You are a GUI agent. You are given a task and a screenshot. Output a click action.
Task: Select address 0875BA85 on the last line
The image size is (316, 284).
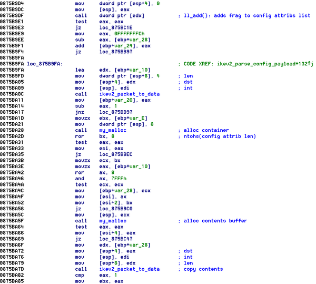coord(12,281)
